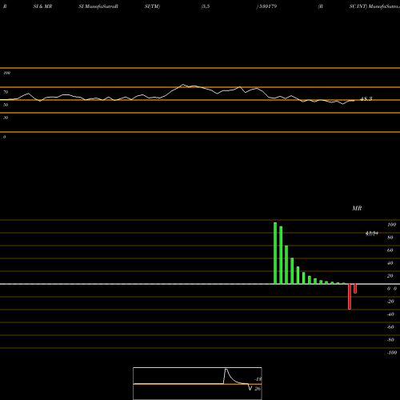Click the -80 label on the MR axis
Screen dimensions: 400x400
point(390,340)
